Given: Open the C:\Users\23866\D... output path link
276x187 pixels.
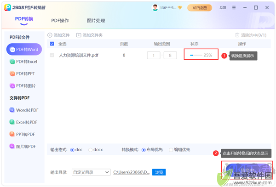Looking at the screenshot, I should 131,172.
